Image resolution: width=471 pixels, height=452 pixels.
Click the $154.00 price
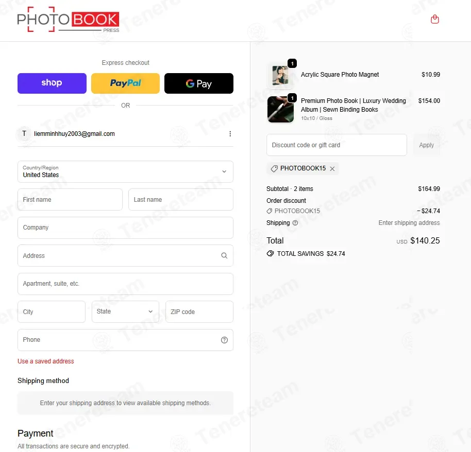pyautogui.click(x=429, y=101)
